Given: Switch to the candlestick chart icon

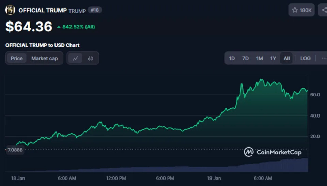Looking at the screenshot, I should 90,58.
